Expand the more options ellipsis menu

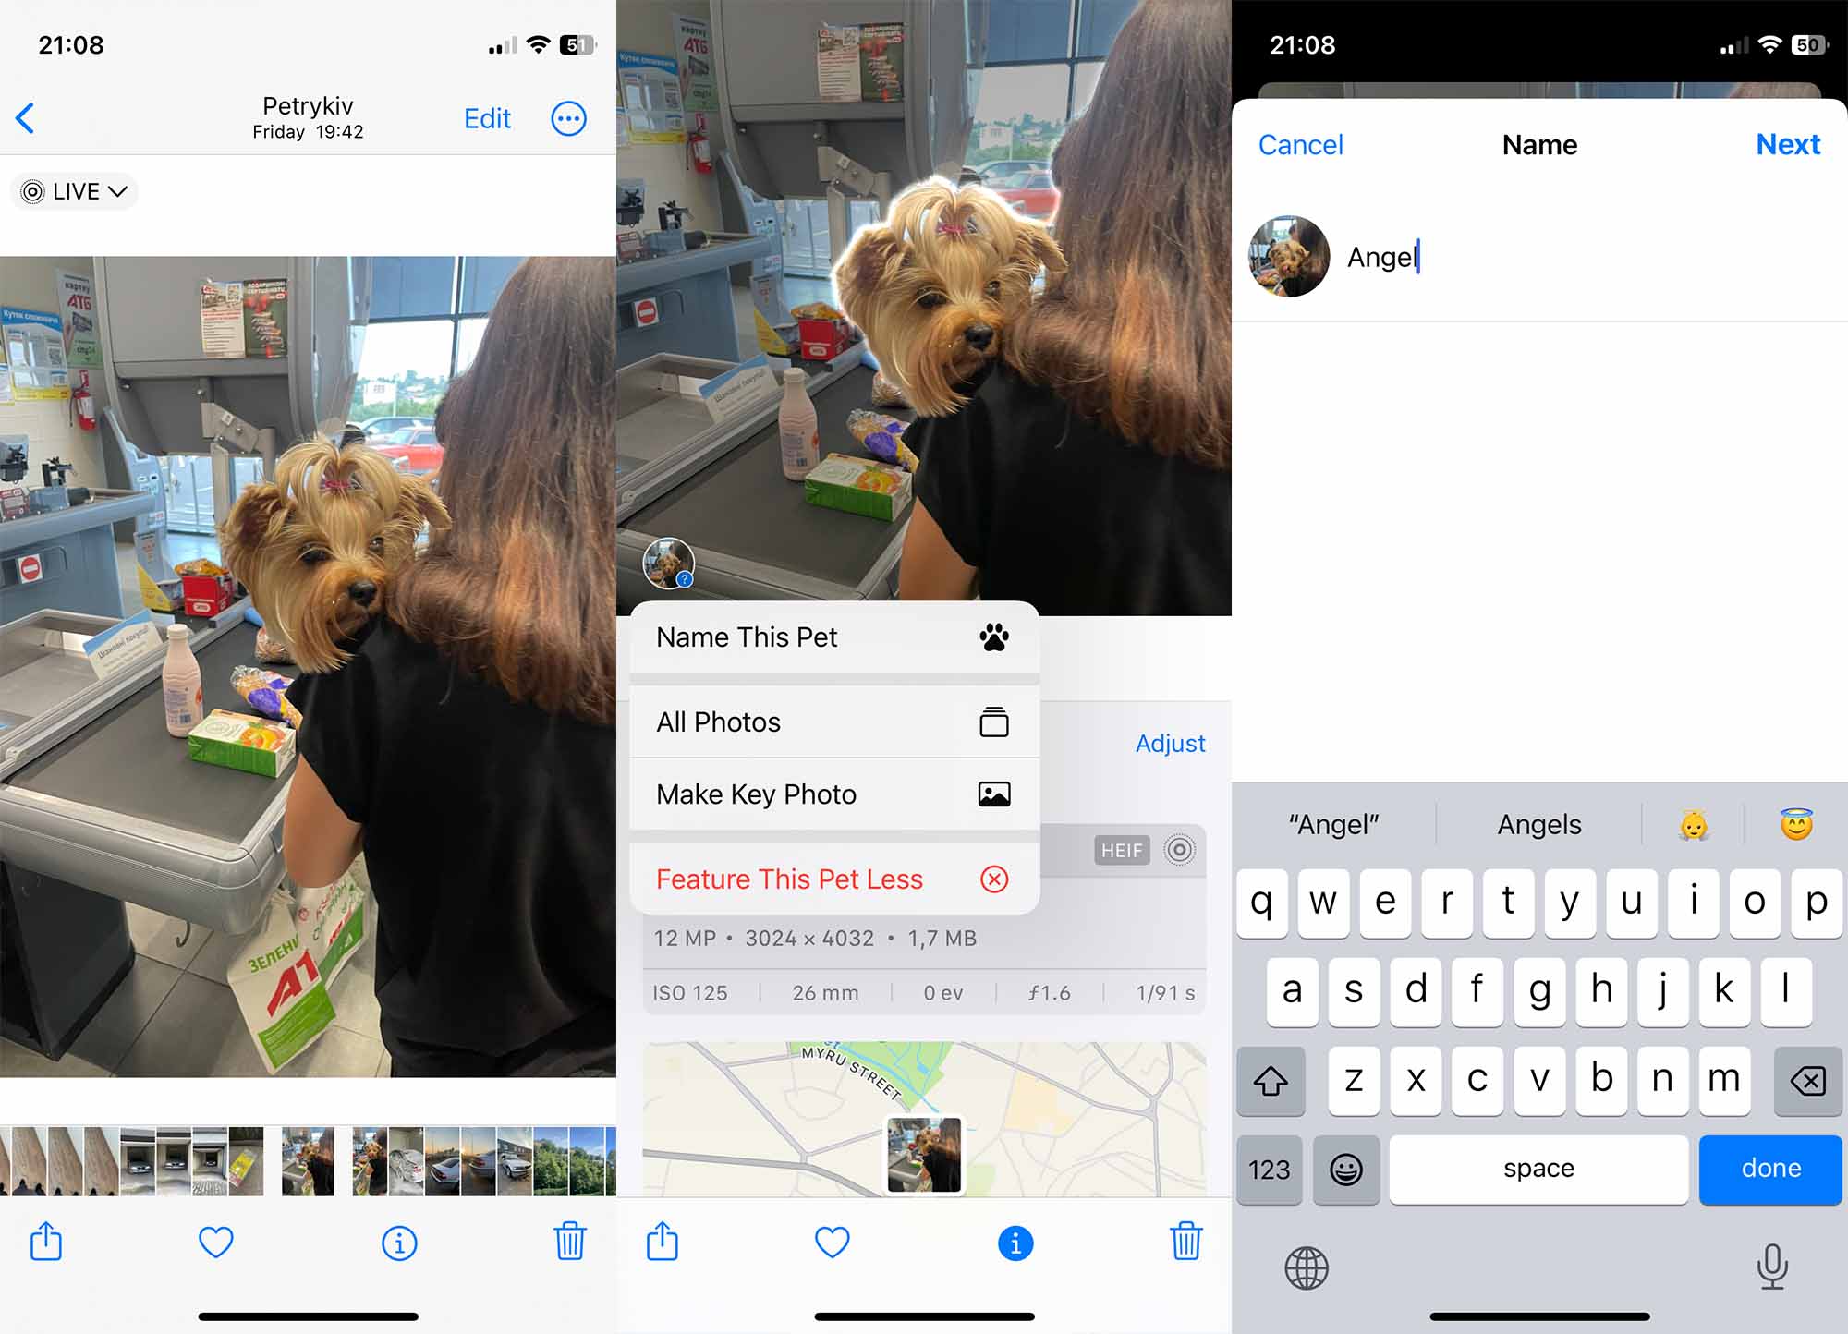569,119
